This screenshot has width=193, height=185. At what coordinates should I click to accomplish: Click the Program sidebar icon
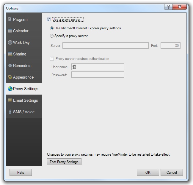click(x=10, y=19)
